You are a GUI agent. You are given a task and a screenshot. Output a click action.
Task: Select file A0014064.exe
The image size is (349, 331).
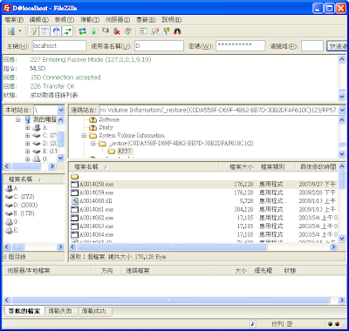(96, 234)
